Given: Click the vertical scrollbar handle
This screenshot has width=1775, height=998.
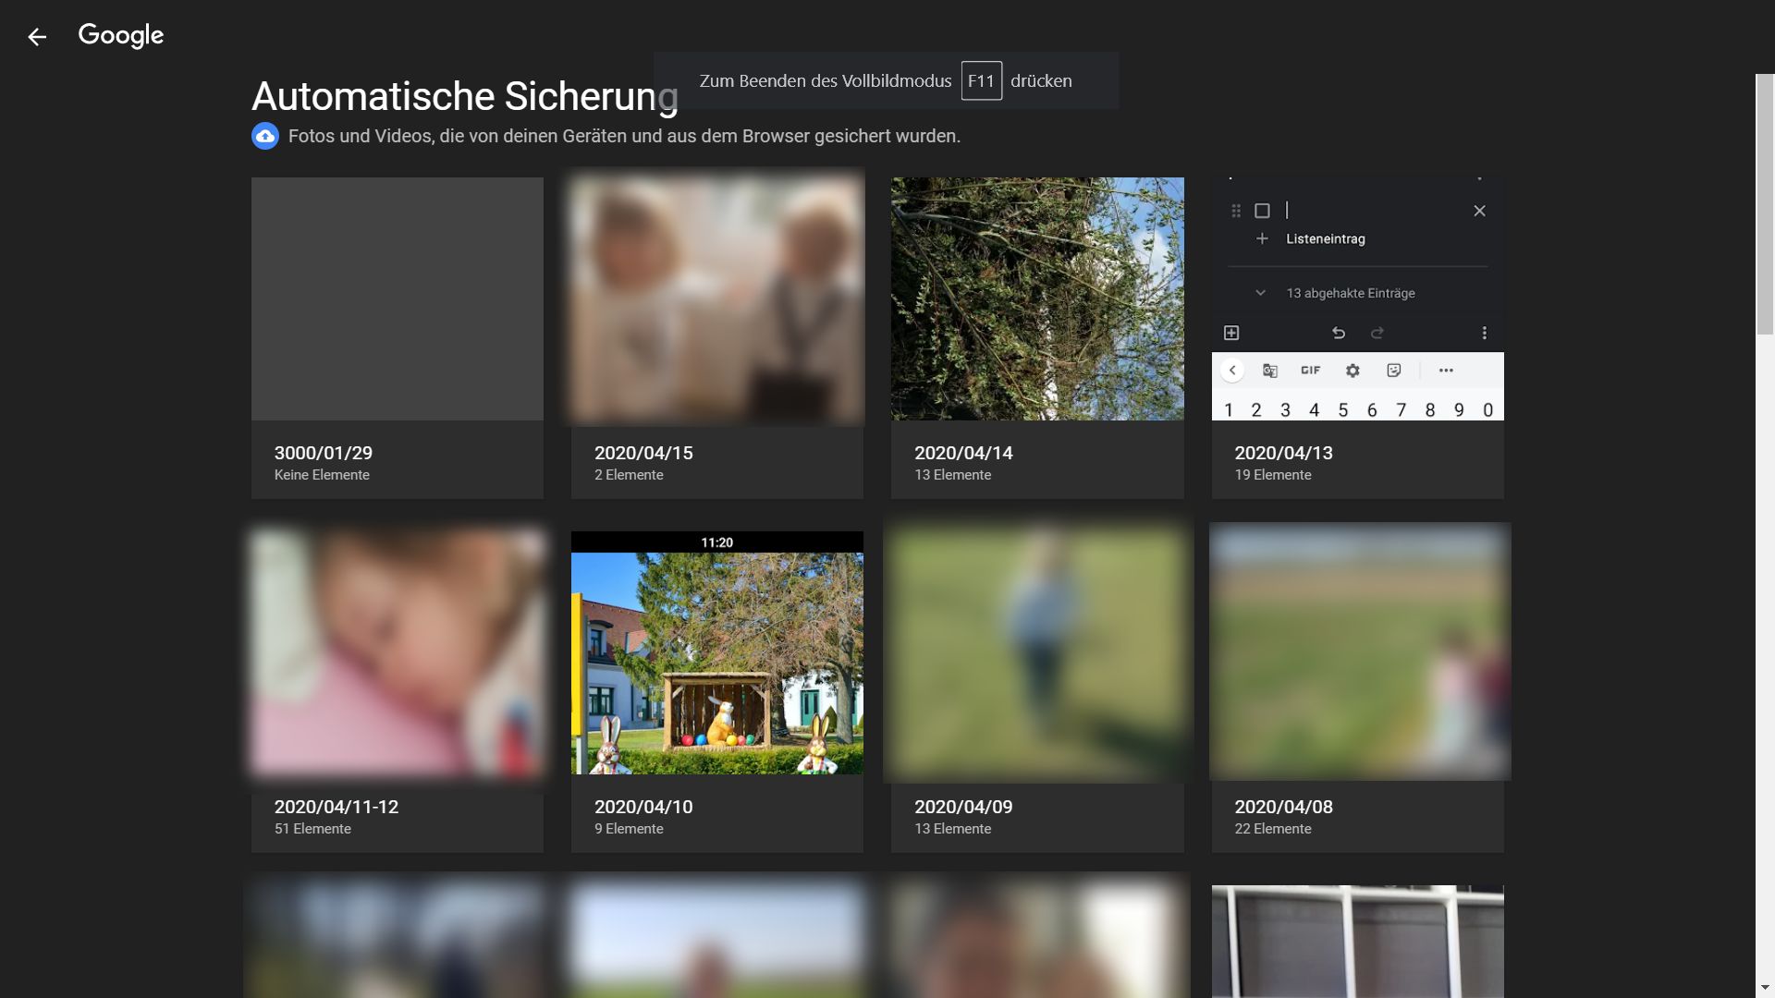Looking at the screenshot, I should tap(1765, 203).
